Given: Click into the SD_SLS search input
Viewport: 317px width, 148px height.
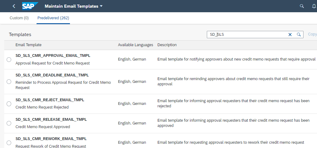Looking at the screenshot, I should coord(245,35).
